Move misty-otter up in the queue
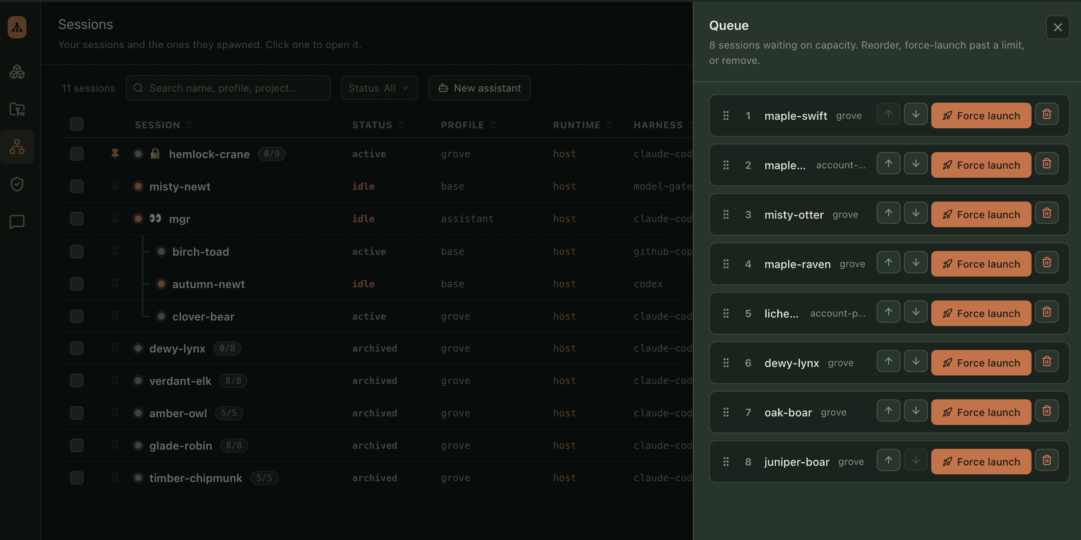The width and height of the screenshot is (1081, 540). click(888, 213)
